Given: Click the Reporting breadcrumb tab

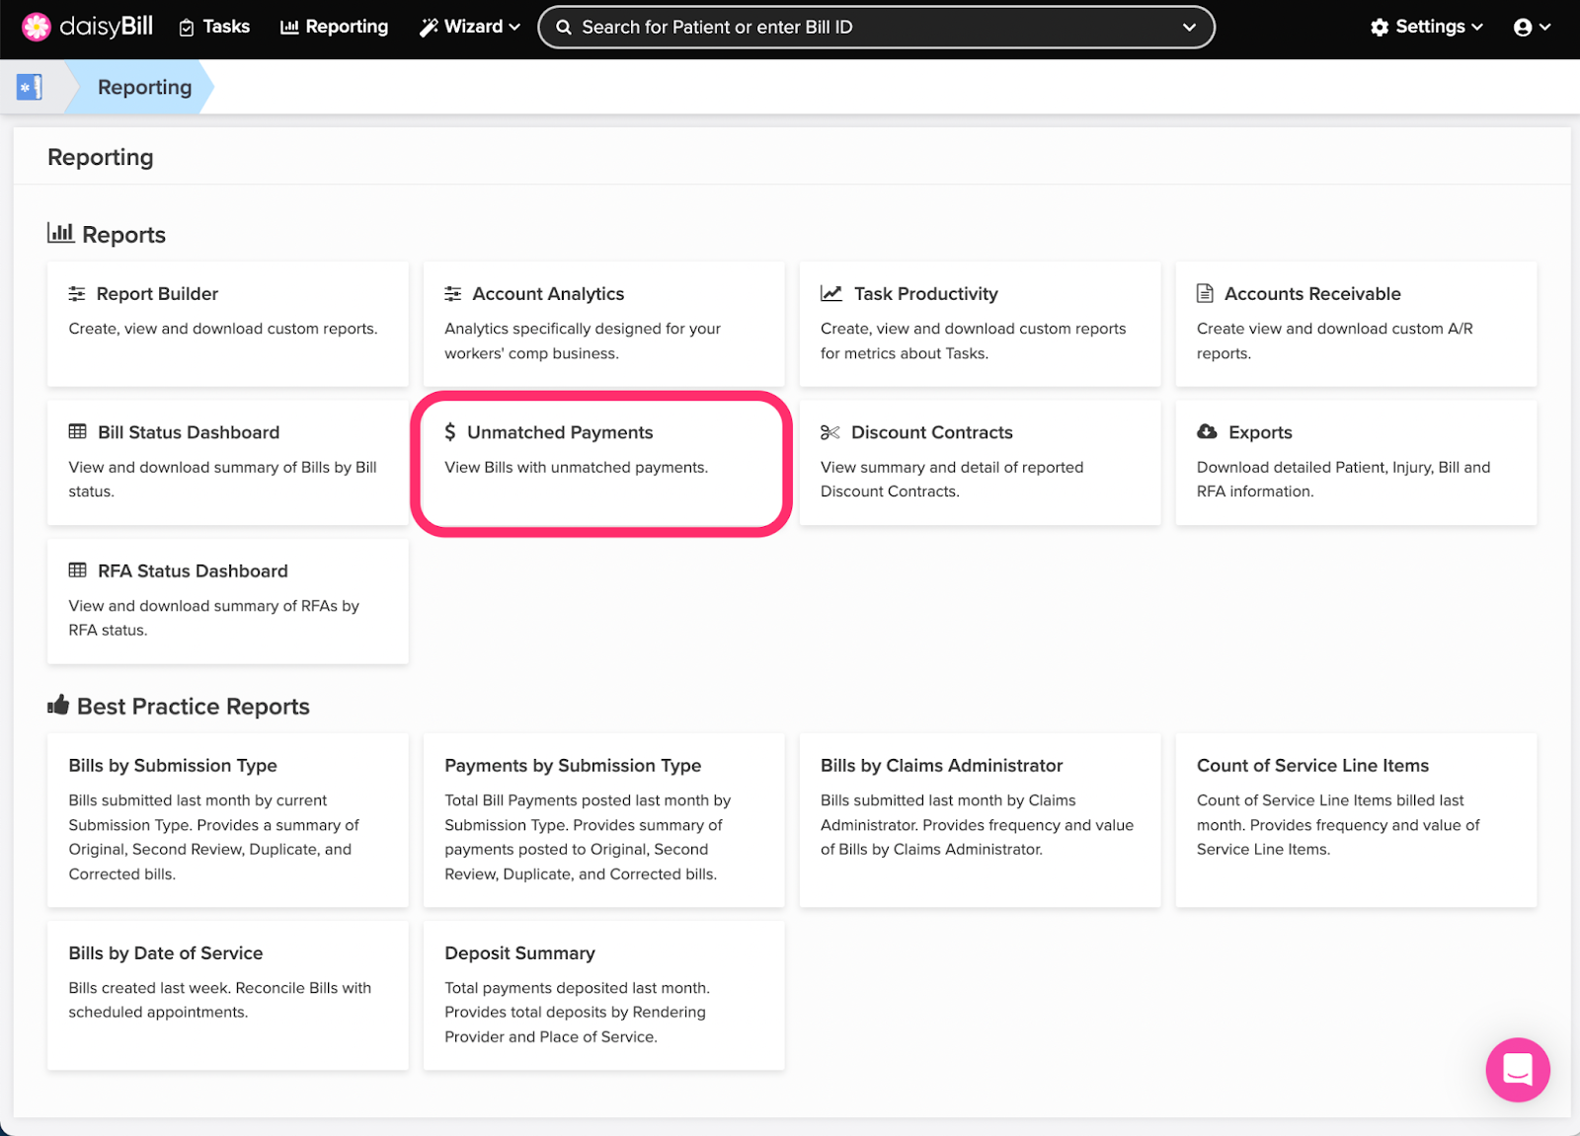Looking at the screenshot, I should coord(144,87).
